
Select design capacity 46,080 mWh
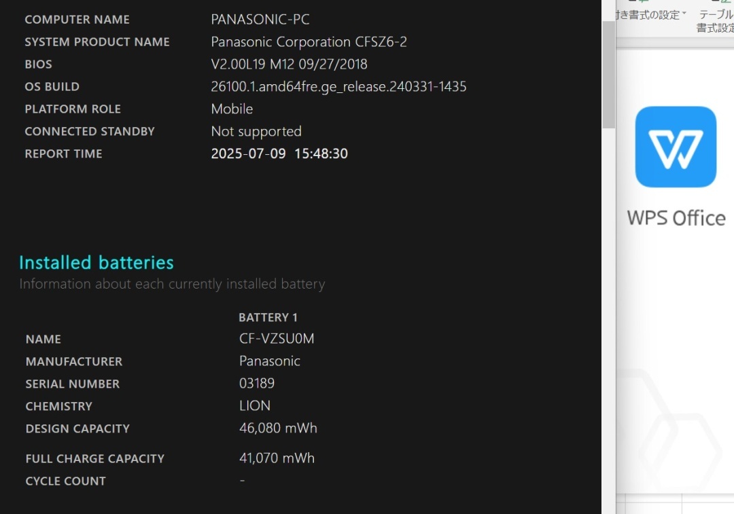click(x=278, y=428)
